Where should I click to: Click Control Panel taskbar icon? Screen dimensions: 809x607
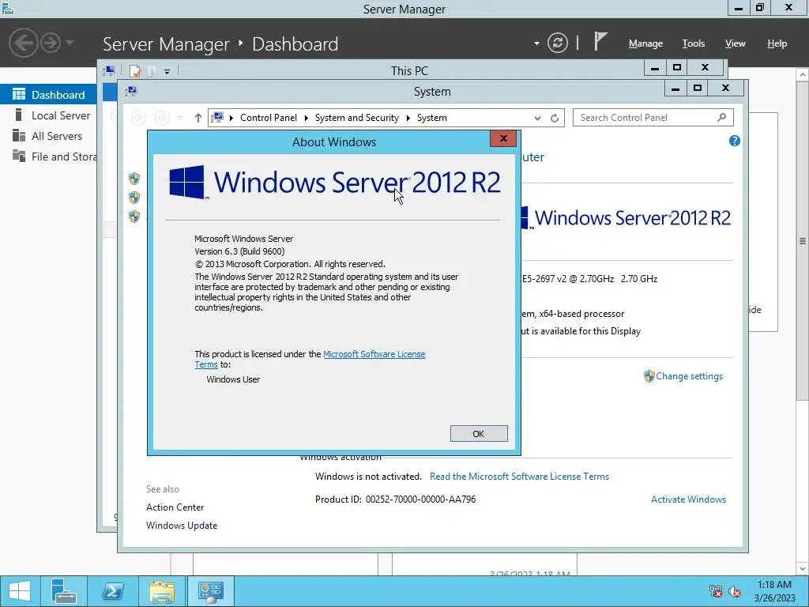pyautogui.click(x=210, y=591)
